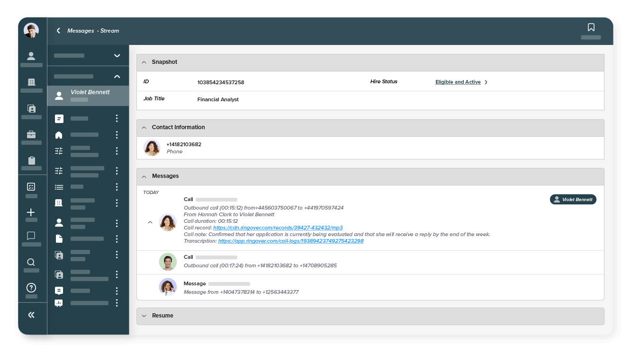Open the clipboard icon in the sidebar
This screenshot has height=353, width=631.
click(x=31, y=160)
